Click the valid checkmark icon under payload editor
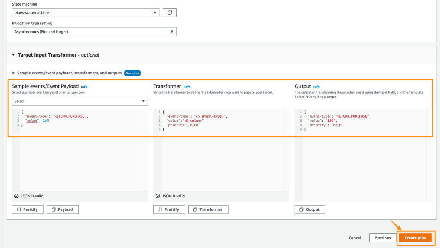Screen dimensions: 440x248 16,196
